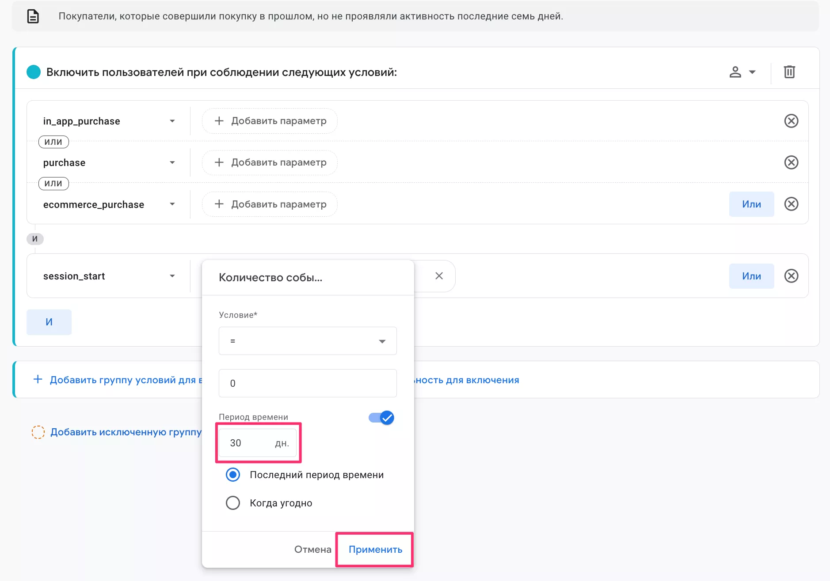Click the И button to add condition
Screen dimensions: 830x581
(x=49, y=322)
